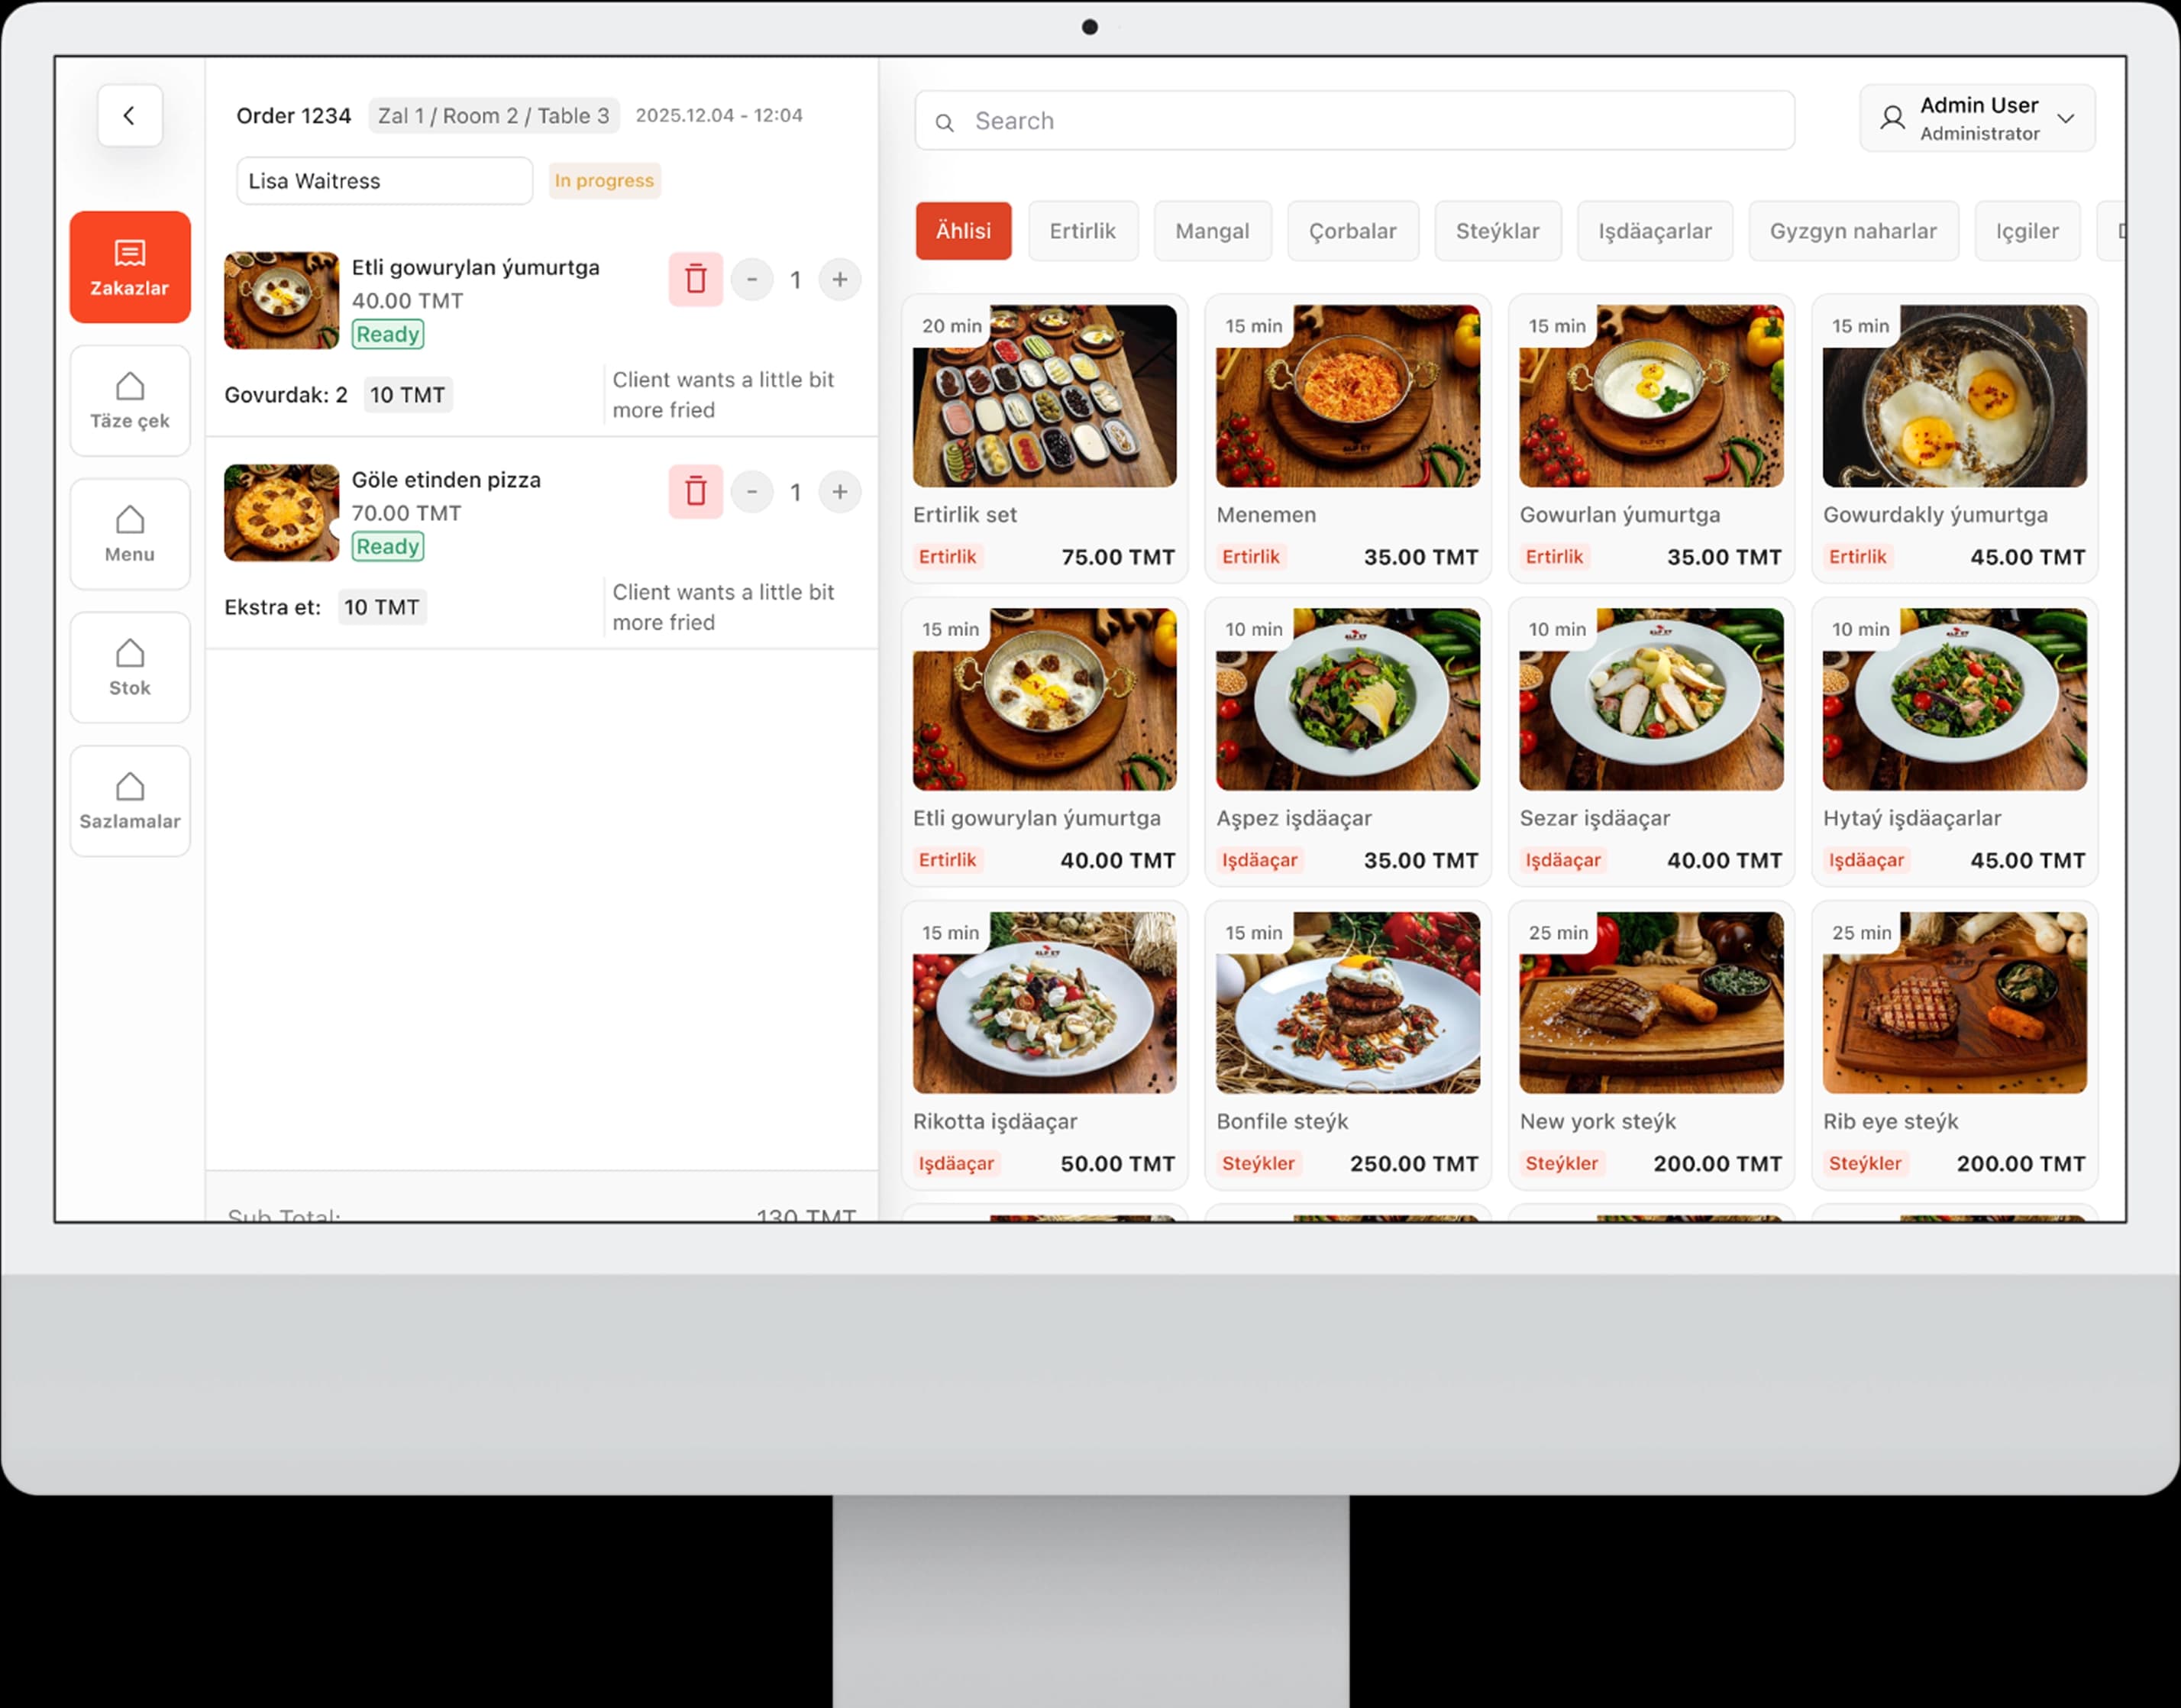Click the Lisa Waitress name field
Viewport: 2181px width, 1708px height.
384,180
